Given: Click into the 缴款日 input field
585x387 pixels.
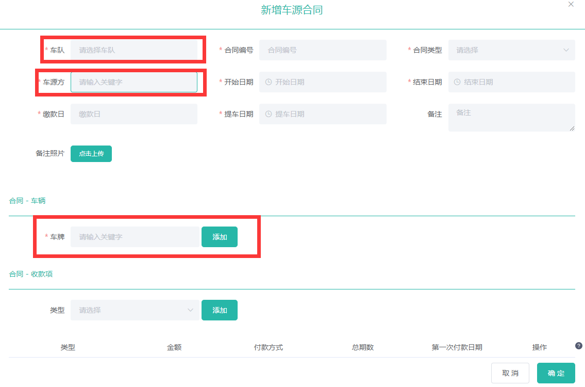Looking at the screenshot, I should (x=133, y=114).
